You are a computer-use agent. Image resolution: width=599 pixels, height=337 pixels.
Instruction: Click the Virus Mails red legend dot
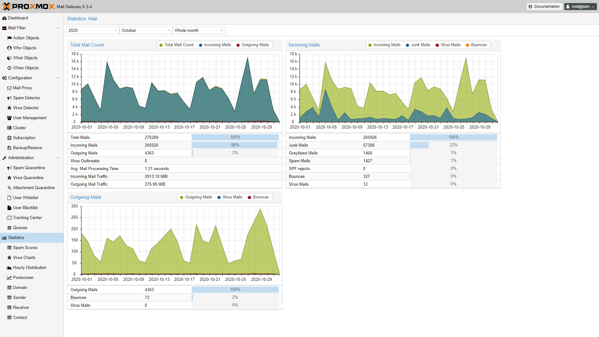tap(437, 45)
